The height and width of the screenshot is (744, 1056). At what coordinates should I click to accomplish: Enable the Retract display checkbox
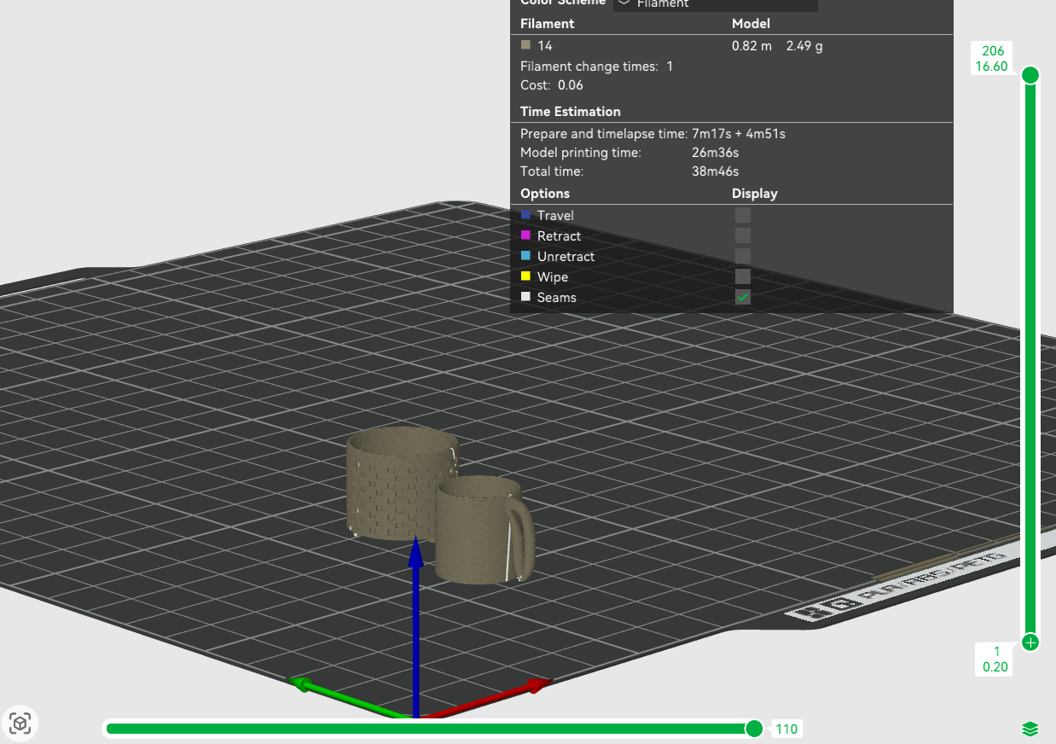(x=743, y=235)
